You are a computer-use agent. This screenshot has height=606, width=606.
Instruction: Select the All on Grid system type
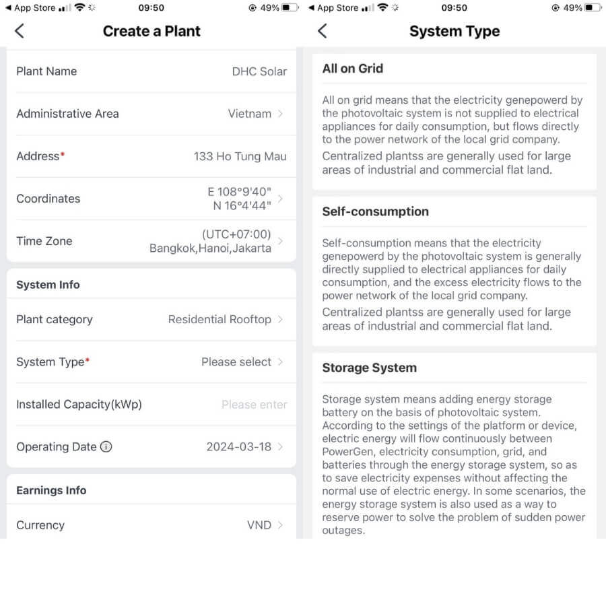coord(454,122)
